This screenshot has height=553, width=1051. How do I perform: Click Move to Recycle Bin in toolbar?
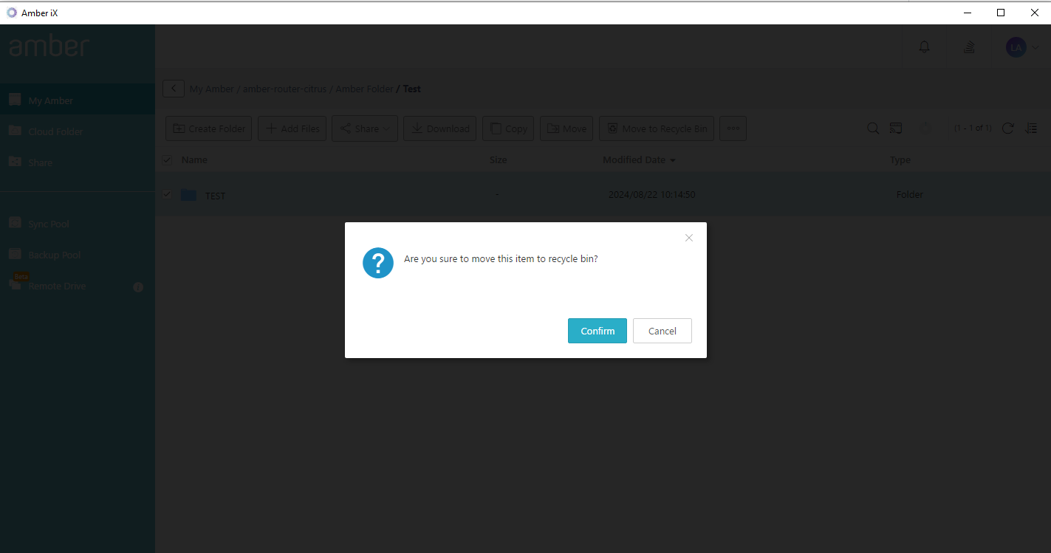point(657,128)
